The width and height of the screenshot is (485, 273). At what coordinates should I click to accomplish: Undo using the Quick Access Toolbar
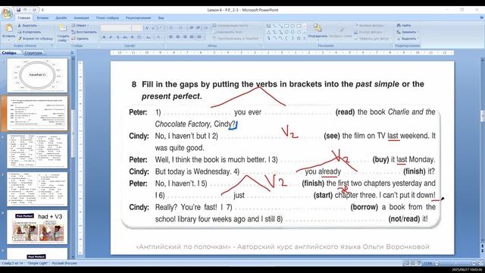[25, 10]
